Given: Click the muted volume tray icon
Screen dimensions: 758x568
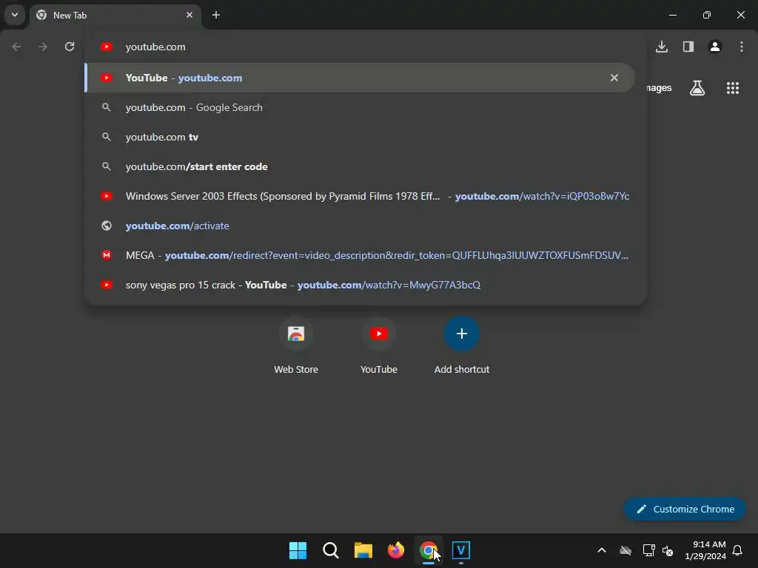Looking at the screenshot, I should point(668,550).
